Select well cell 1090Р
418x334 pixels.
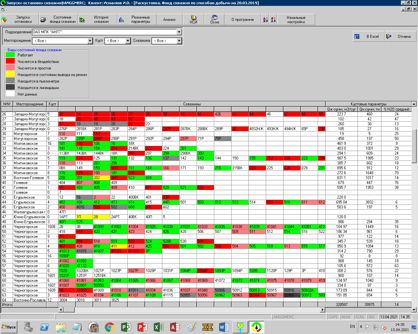pyautogui.click(x=67, y=256)
